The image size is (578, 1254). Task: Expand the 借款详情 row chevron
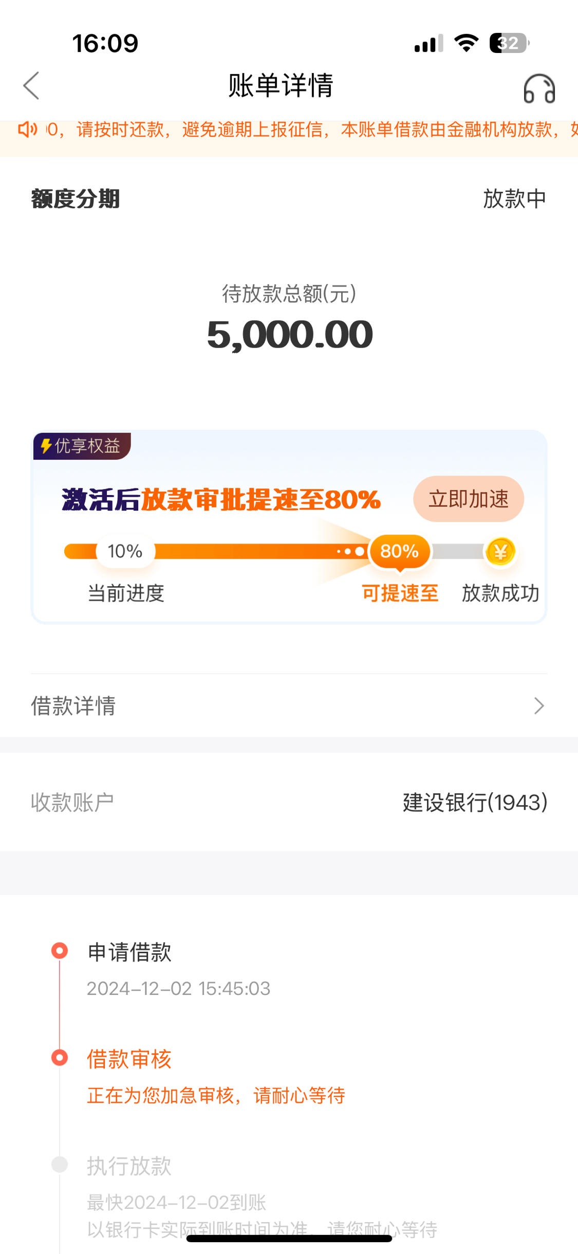pyautogui.click(x=538, y=706)
